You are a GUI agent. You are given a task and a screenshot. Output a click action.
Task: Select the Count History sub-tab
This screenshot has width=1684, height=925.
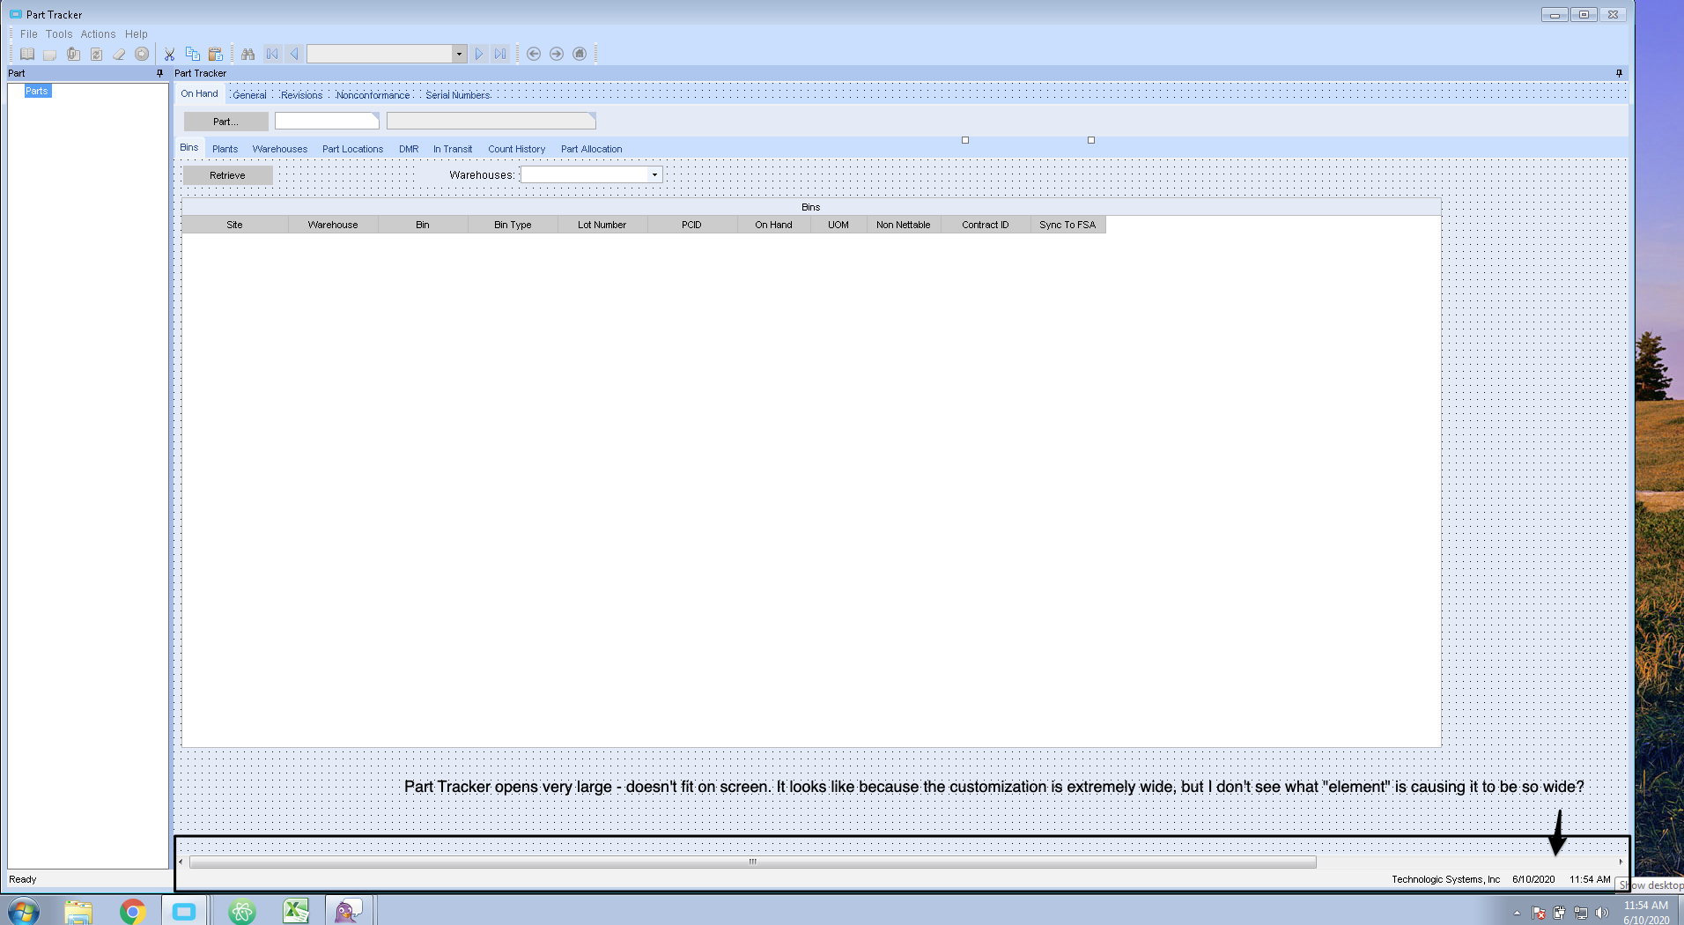click(517, 149)
